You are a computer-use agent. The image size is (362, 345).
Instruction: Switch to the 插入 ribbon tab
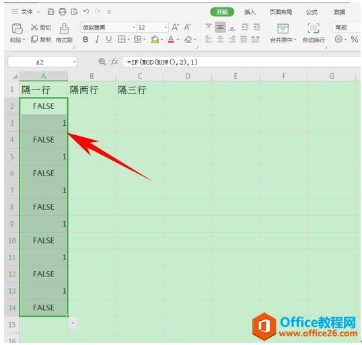point(250,12)
